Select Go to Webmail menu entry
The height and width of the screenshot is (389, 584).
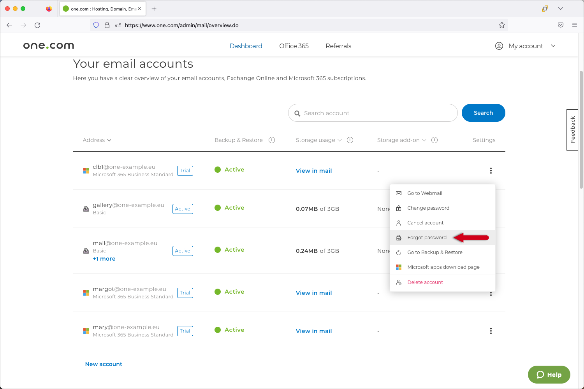[424, 193]
